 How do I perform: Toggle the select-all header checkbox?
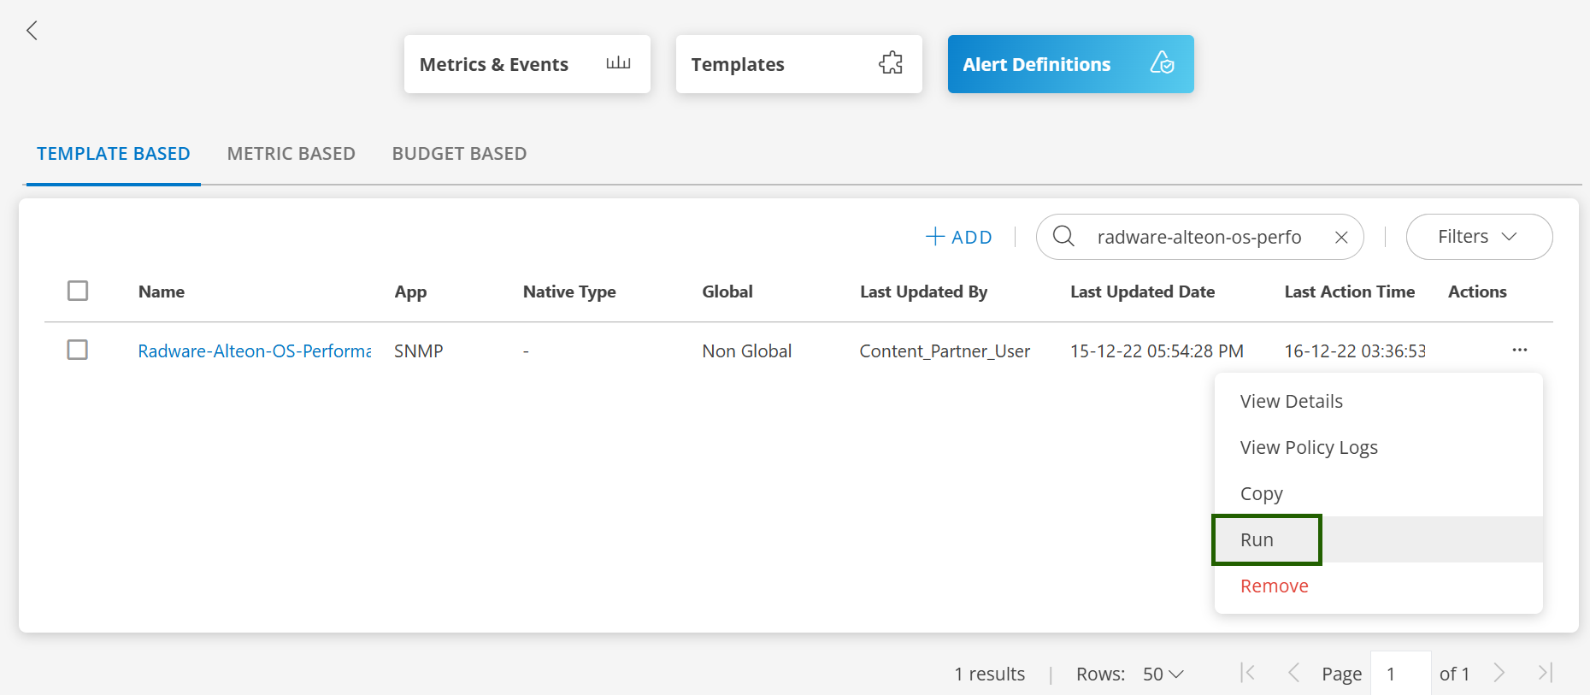(x=78, y=291)
